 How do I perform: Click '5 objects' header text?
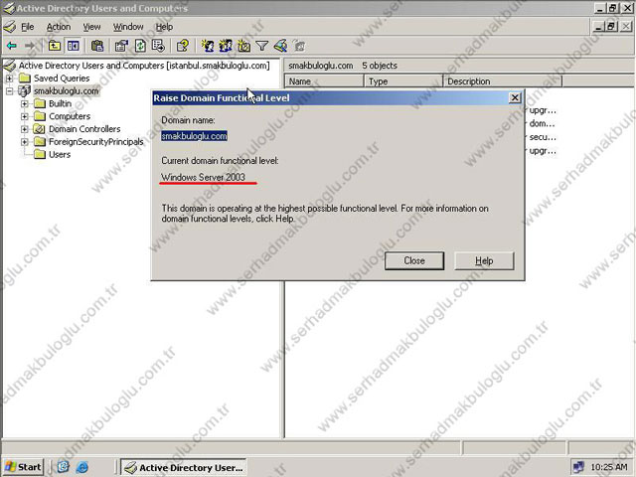tap(380, 66)
